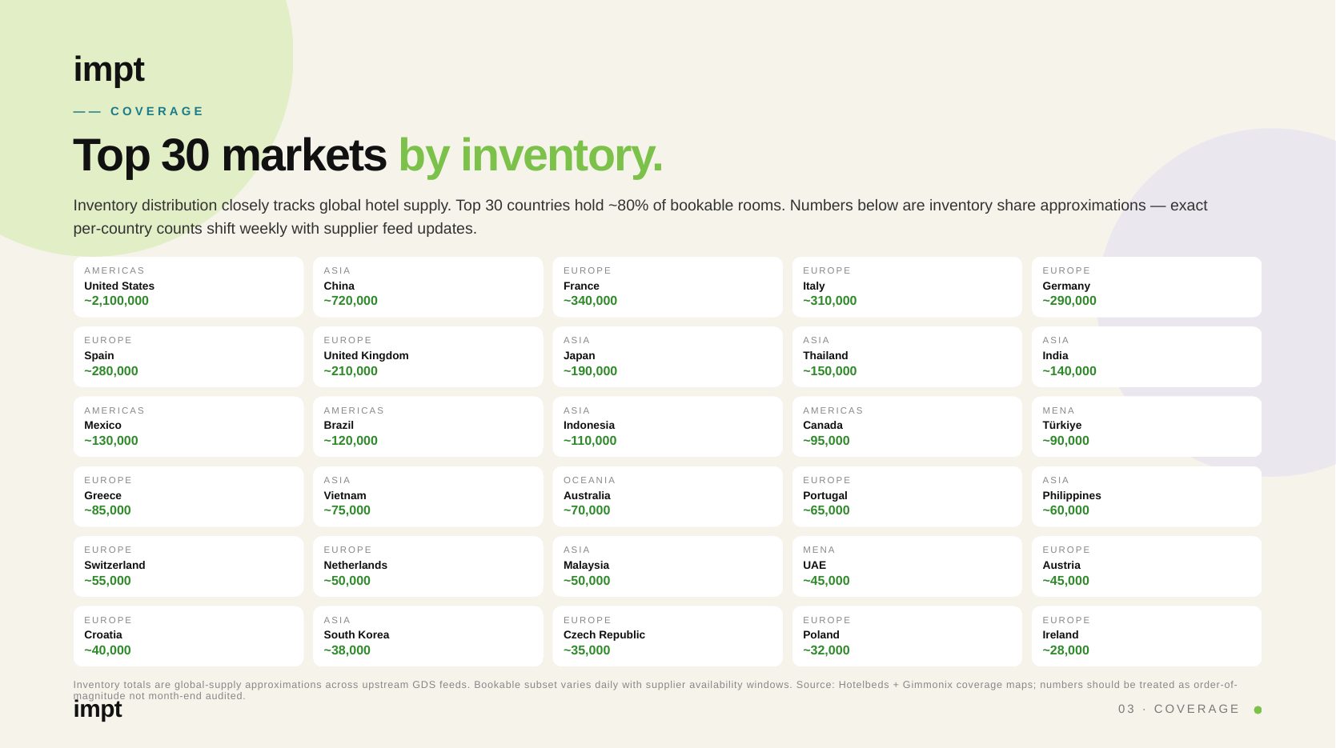Click the Japan market card
The height and width of the screenshot is (748, 1336).
pyautogui.click(x=668, y=357)
